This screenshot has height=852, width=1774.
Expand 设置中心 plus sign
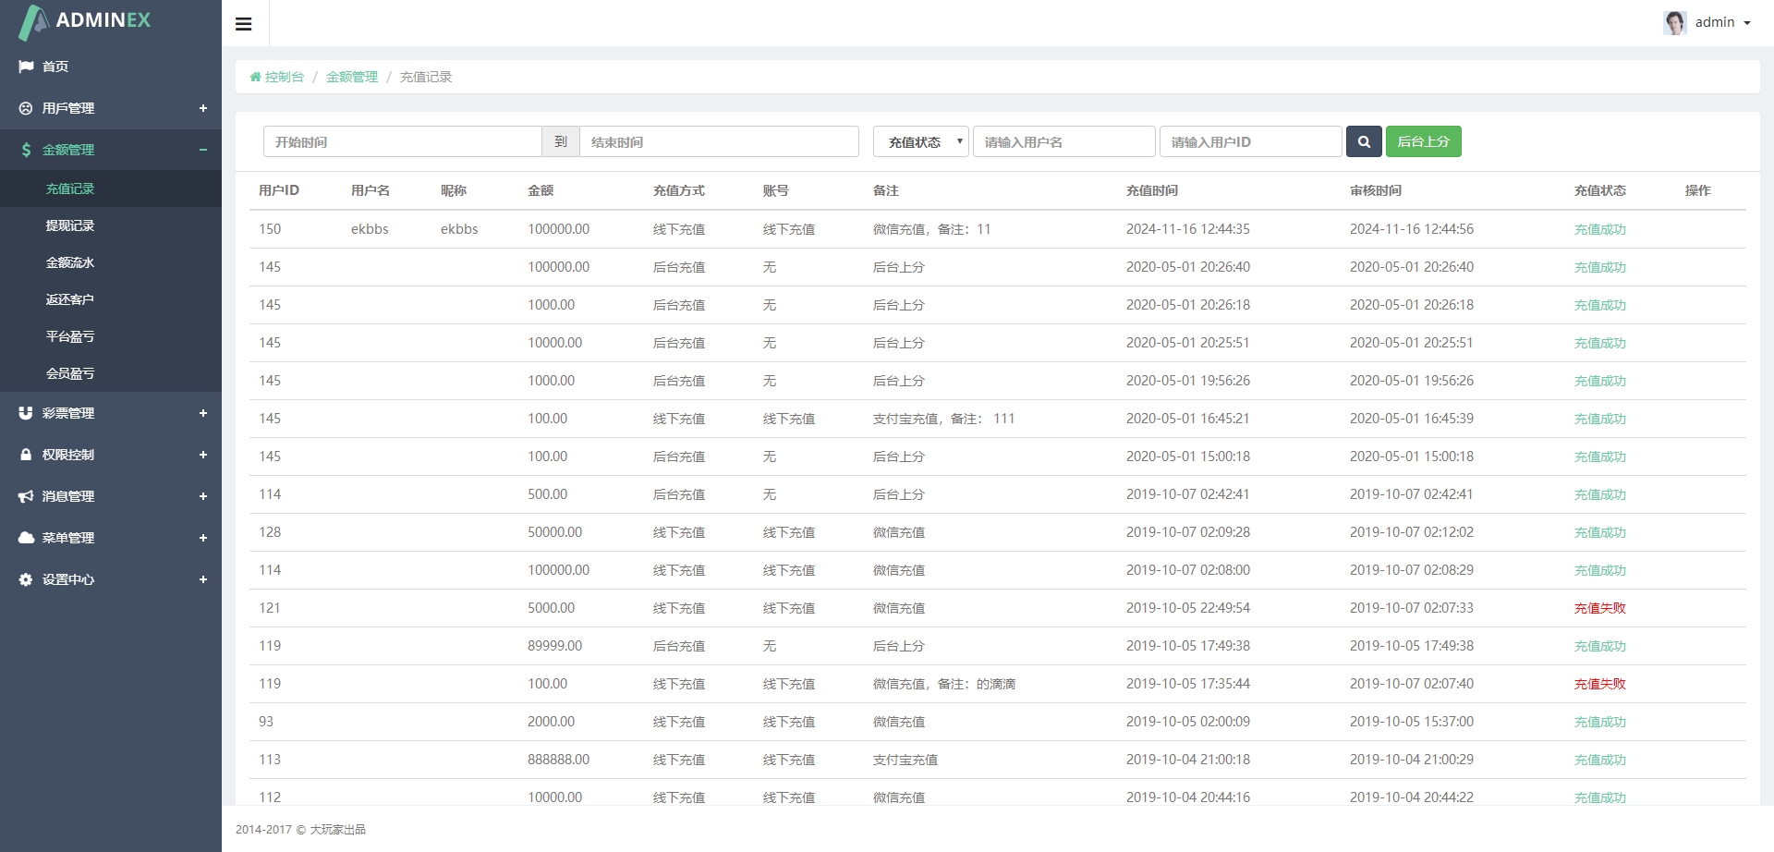coord(203,579)
